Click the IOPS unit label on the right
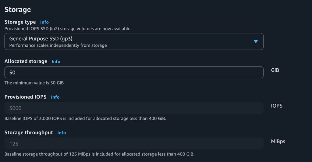Screen dimensions: 312x162 (x=277, y=106)
